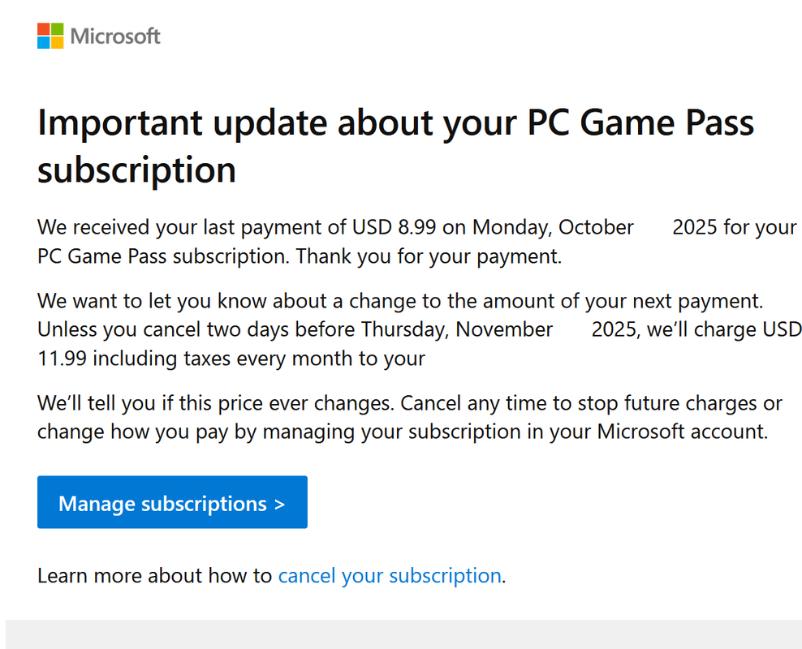This screenshot has width=802, height=649.
Task: Click the chevron arrow on Manage subscriptions
Action: [x=279, y=504]
